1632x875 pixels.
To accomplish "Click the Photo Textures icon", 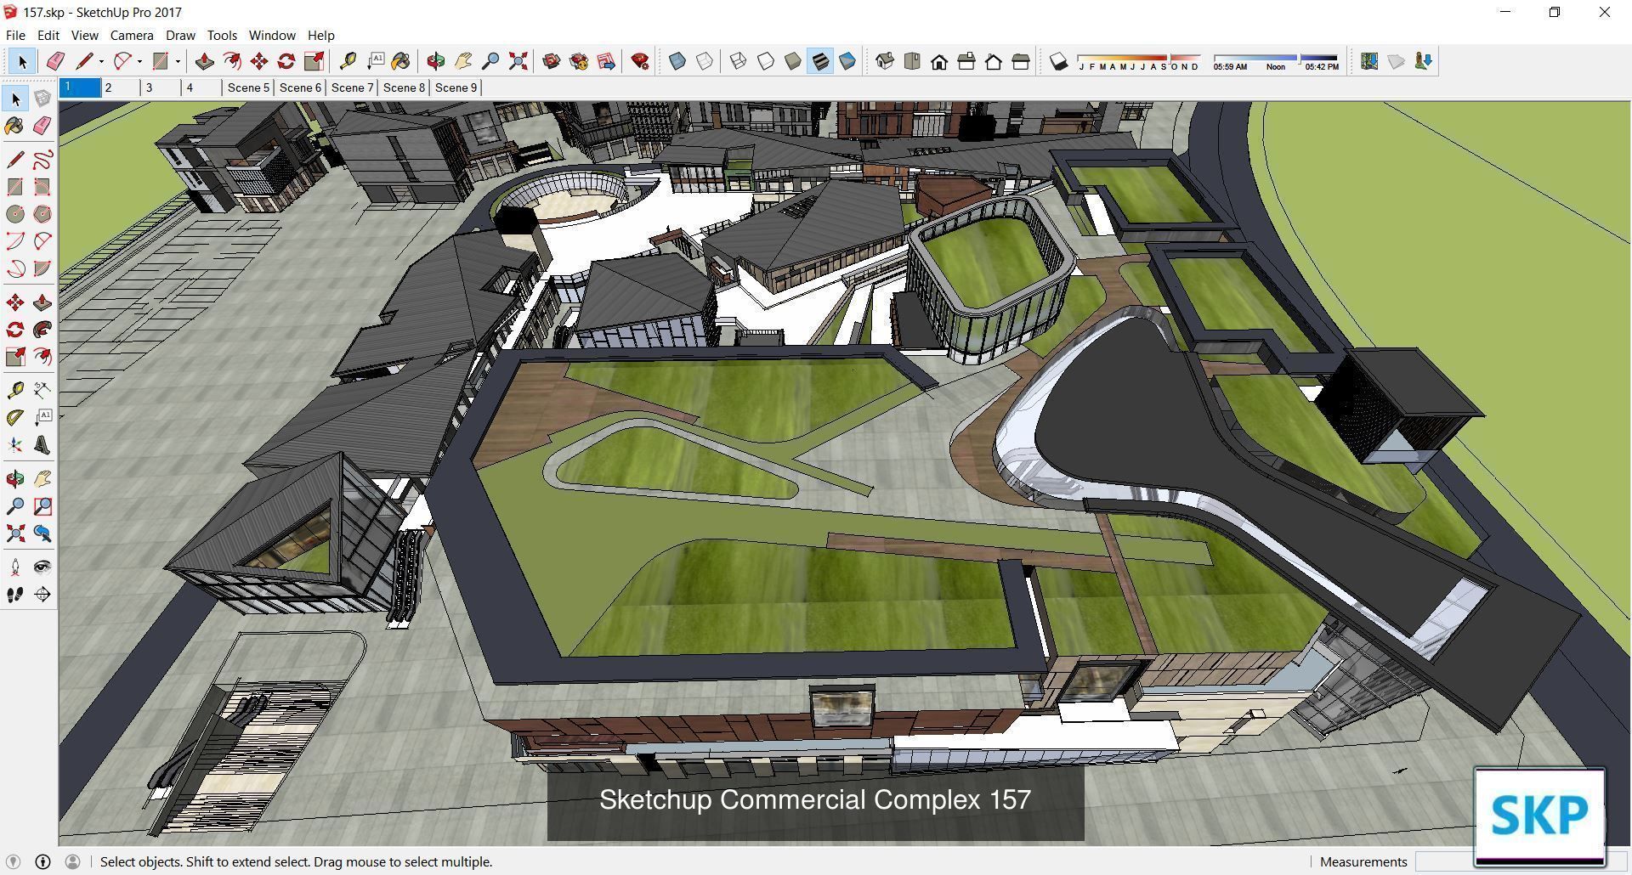I will coord(1424,61).
